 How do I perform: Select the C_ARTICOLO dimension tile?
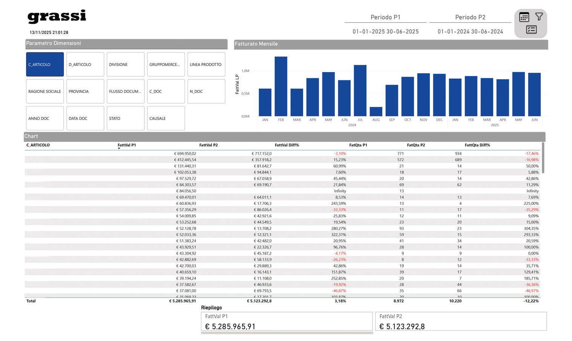pos(45,65)
